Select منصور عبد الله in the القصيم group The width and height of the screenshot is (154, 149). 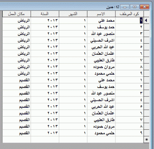tap(101, 93)
